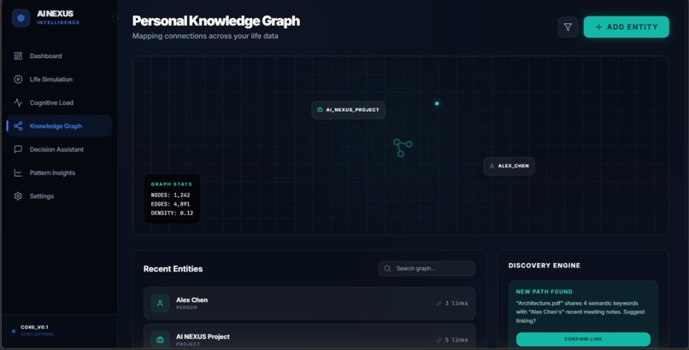Image resolution: width=689 pixels, height=350 pixels.
Task: Click the Personal Knowledge Graph title
Action: point(216,21)
